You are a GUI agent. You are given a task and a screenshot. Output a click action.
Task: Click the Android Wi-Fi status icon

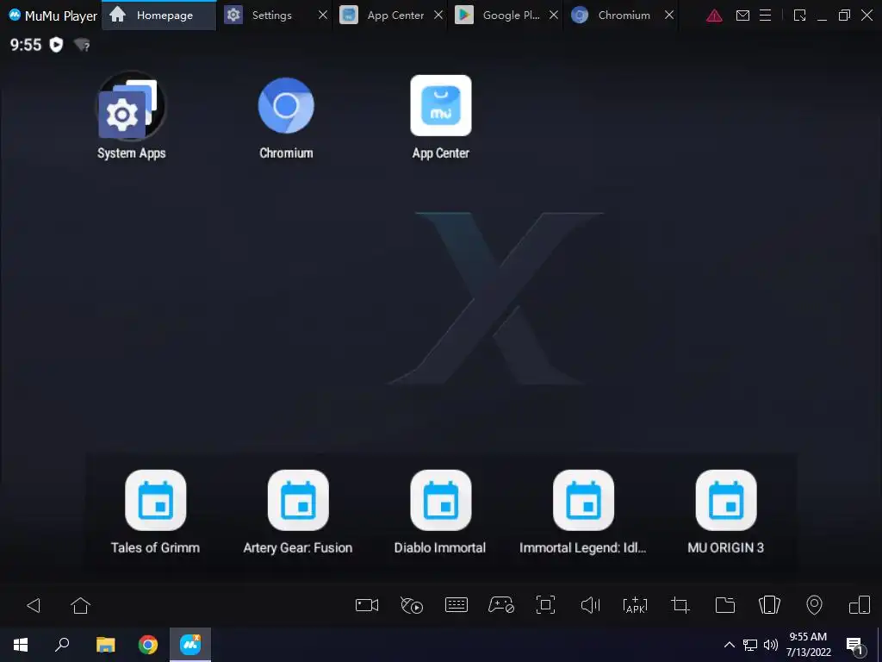pos(82,45)
